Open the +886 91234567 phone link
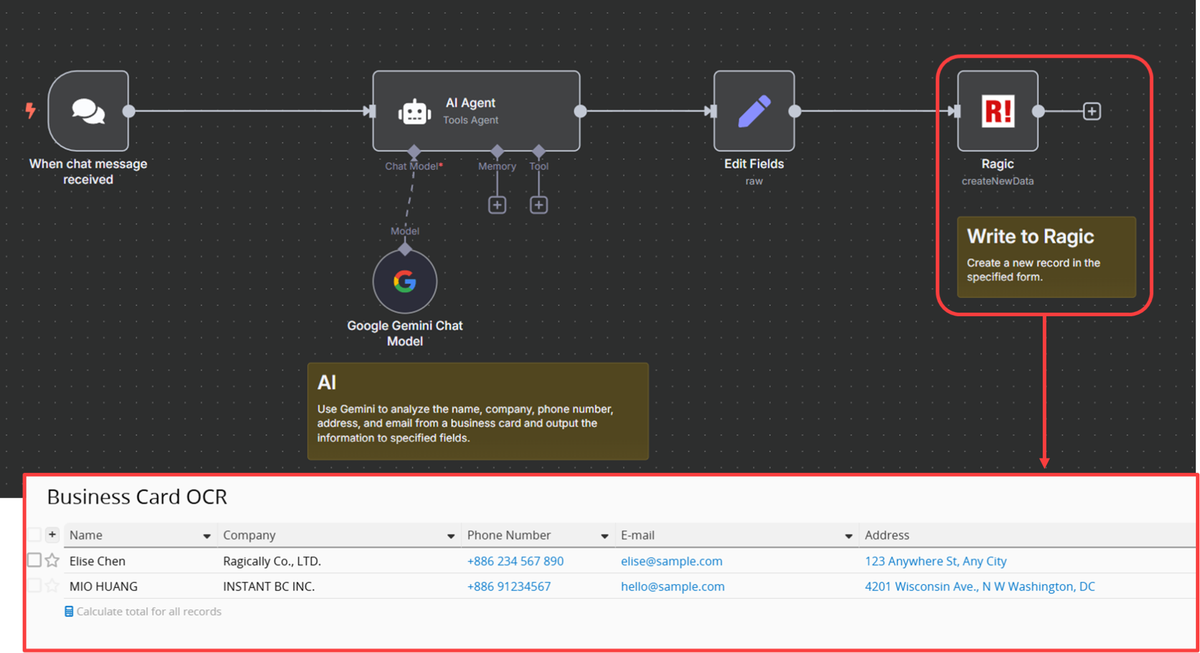 click(x=508, y=586)
